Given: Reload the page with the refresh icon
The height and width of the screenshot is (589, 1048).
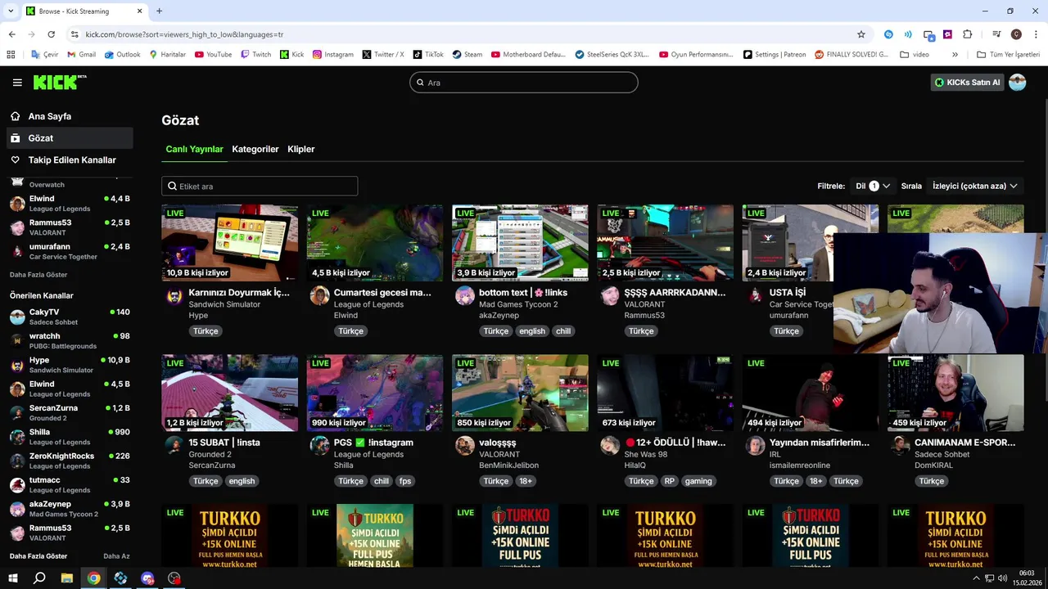Looking at the screenshot, I should click(51, 34).
